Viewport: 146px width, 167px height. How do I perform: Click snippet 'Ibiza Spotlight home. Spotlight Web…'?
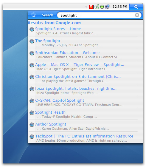(x=67, y=93)
